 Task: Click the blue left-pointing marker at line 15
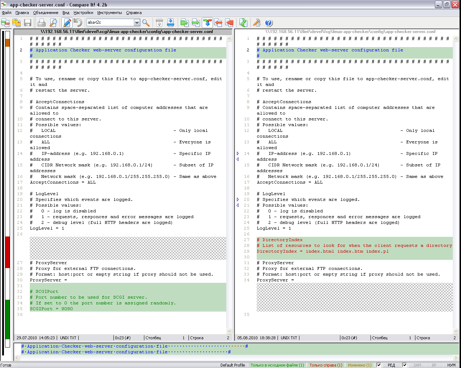238,159
